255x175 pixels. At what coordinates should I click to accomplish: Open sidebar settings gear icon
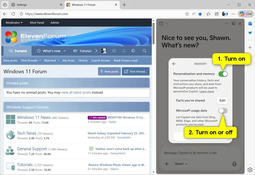(x=250, y=170)
